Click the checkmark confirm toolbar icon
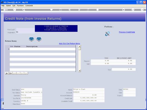 coord(133,10)
